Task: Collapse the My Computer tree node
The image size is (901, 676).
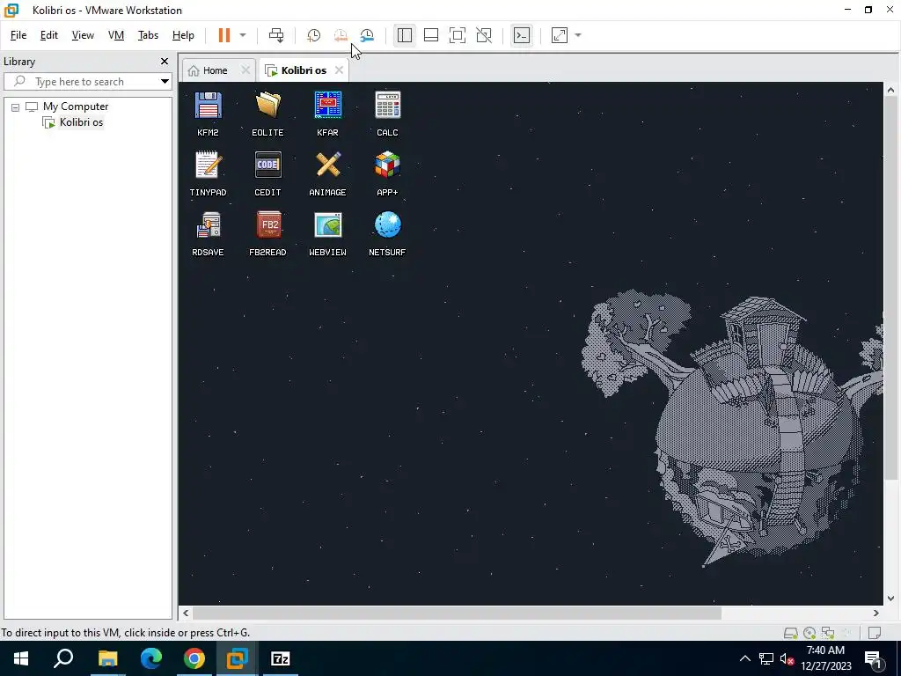Action: tap(16, 107)
